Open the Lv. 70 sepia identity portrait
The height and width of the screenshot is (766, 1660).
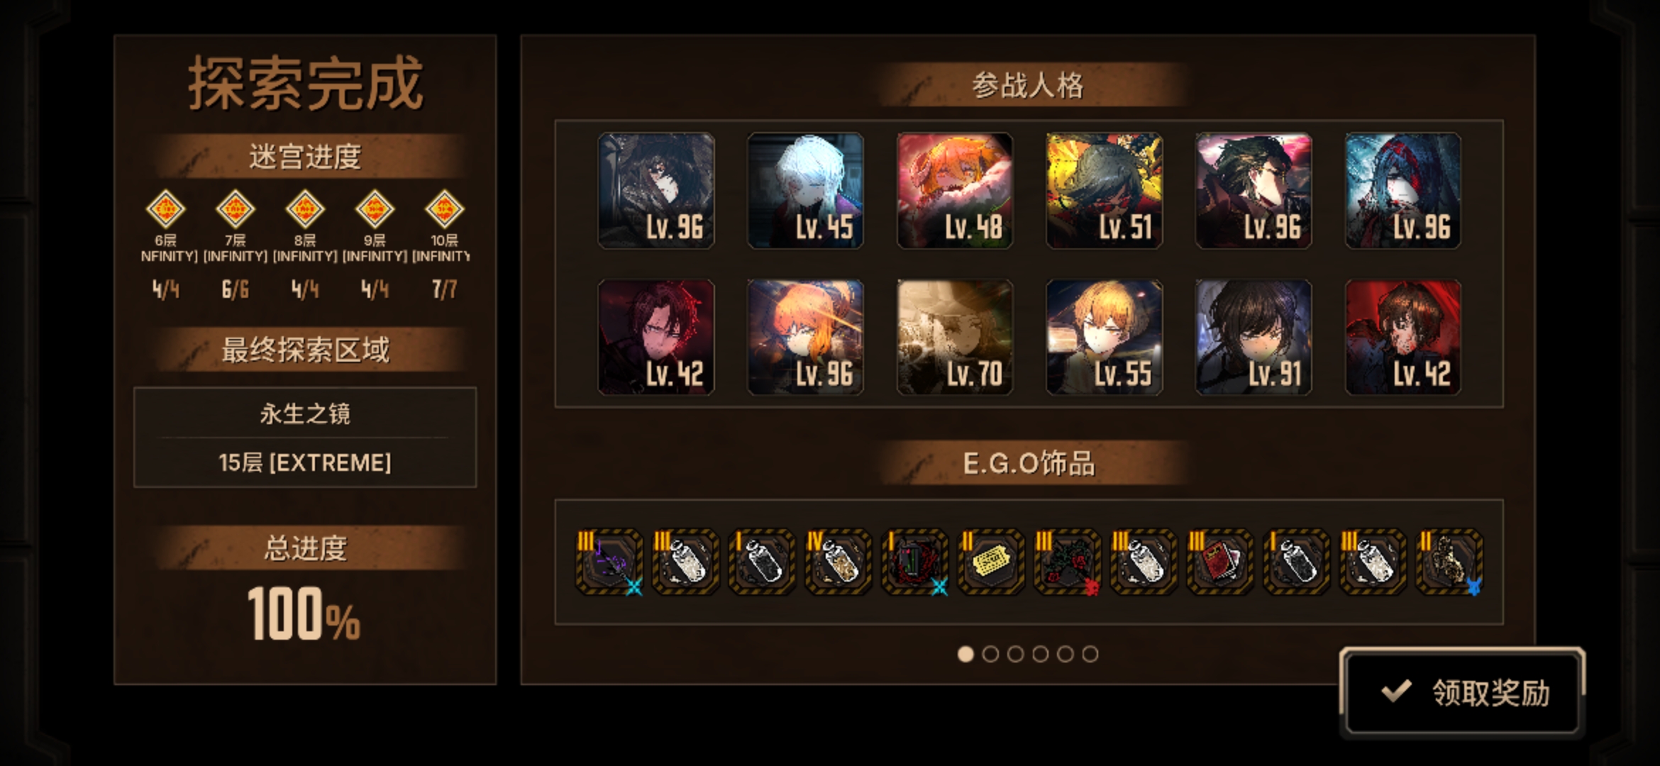955,337
